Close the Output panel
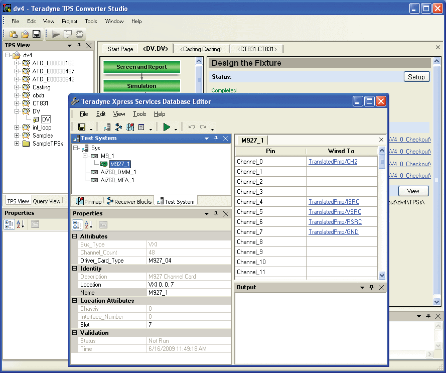 tap(381, 288)
